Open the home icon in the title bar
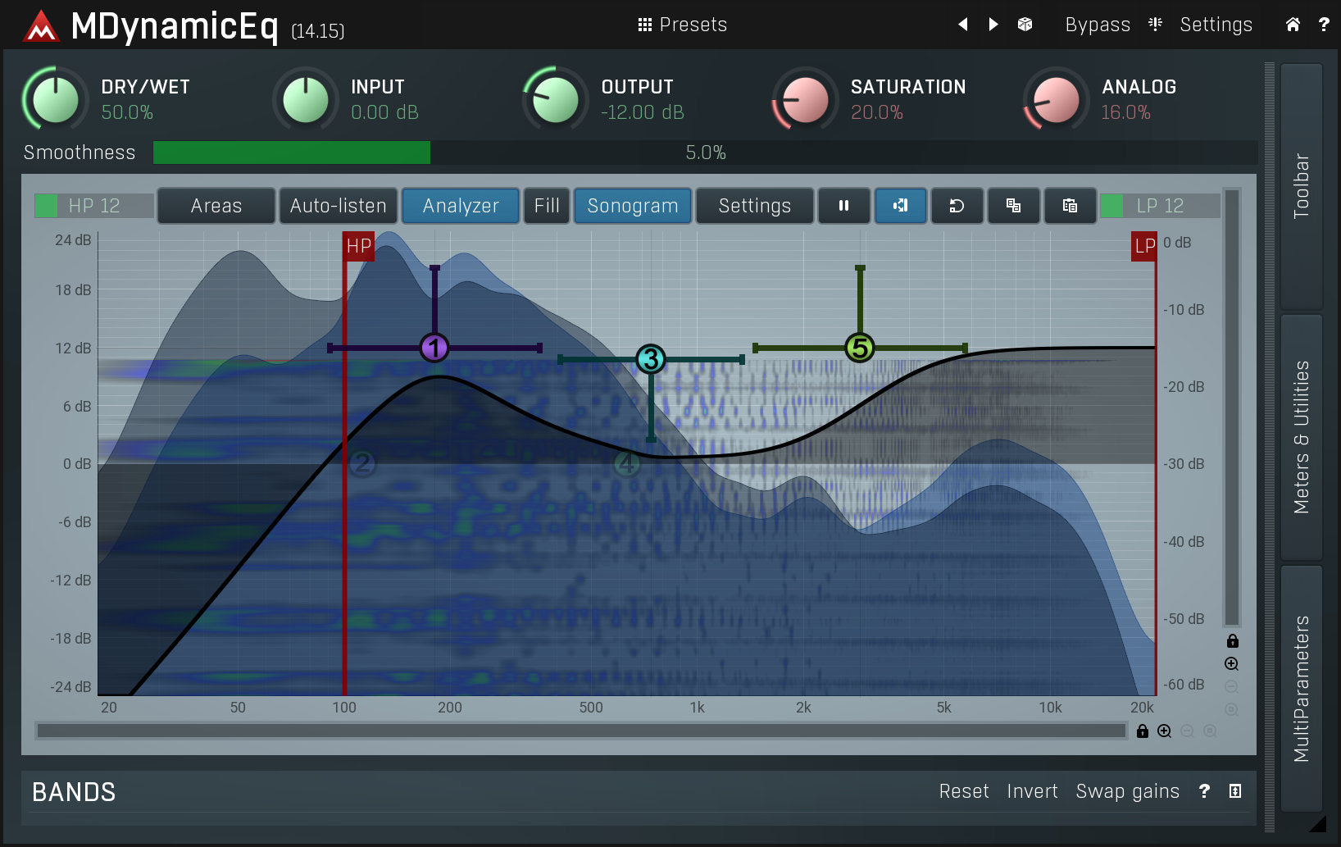 click(x=1293, y=25)
